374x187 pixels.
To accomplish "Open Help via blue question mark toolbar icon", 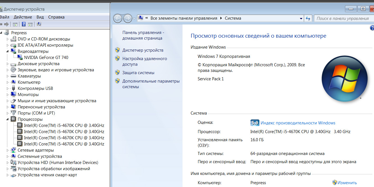I will coord(24,24).
